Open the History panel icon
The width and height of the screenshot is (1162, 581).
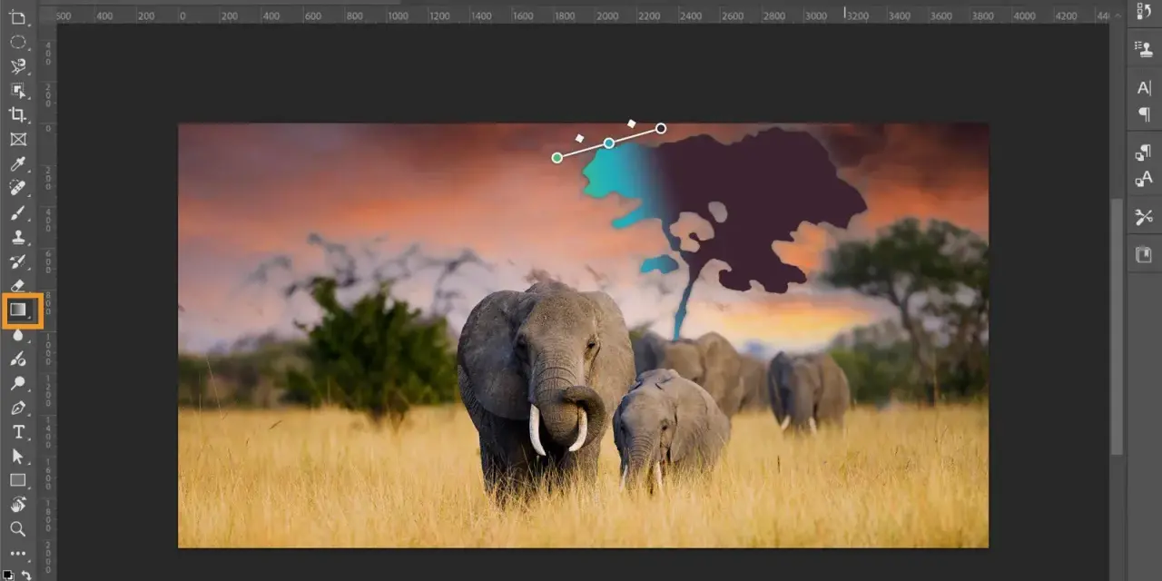[x=1144, y=12]
